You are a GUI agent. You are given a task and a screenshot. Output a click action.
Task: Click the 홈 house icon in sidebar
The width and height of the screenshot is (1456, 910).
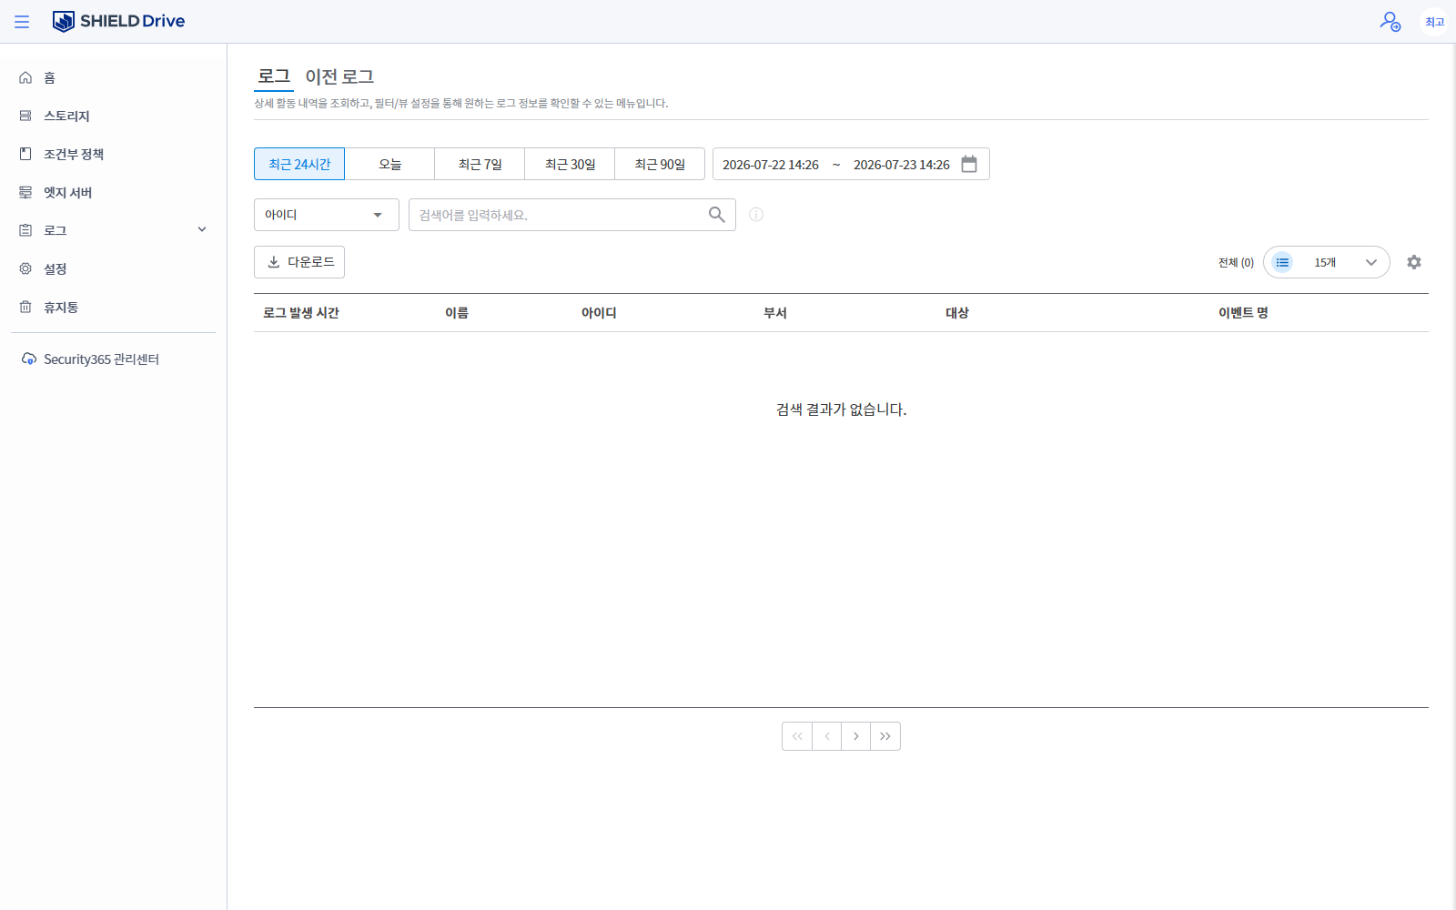click(x=25, y=77)
